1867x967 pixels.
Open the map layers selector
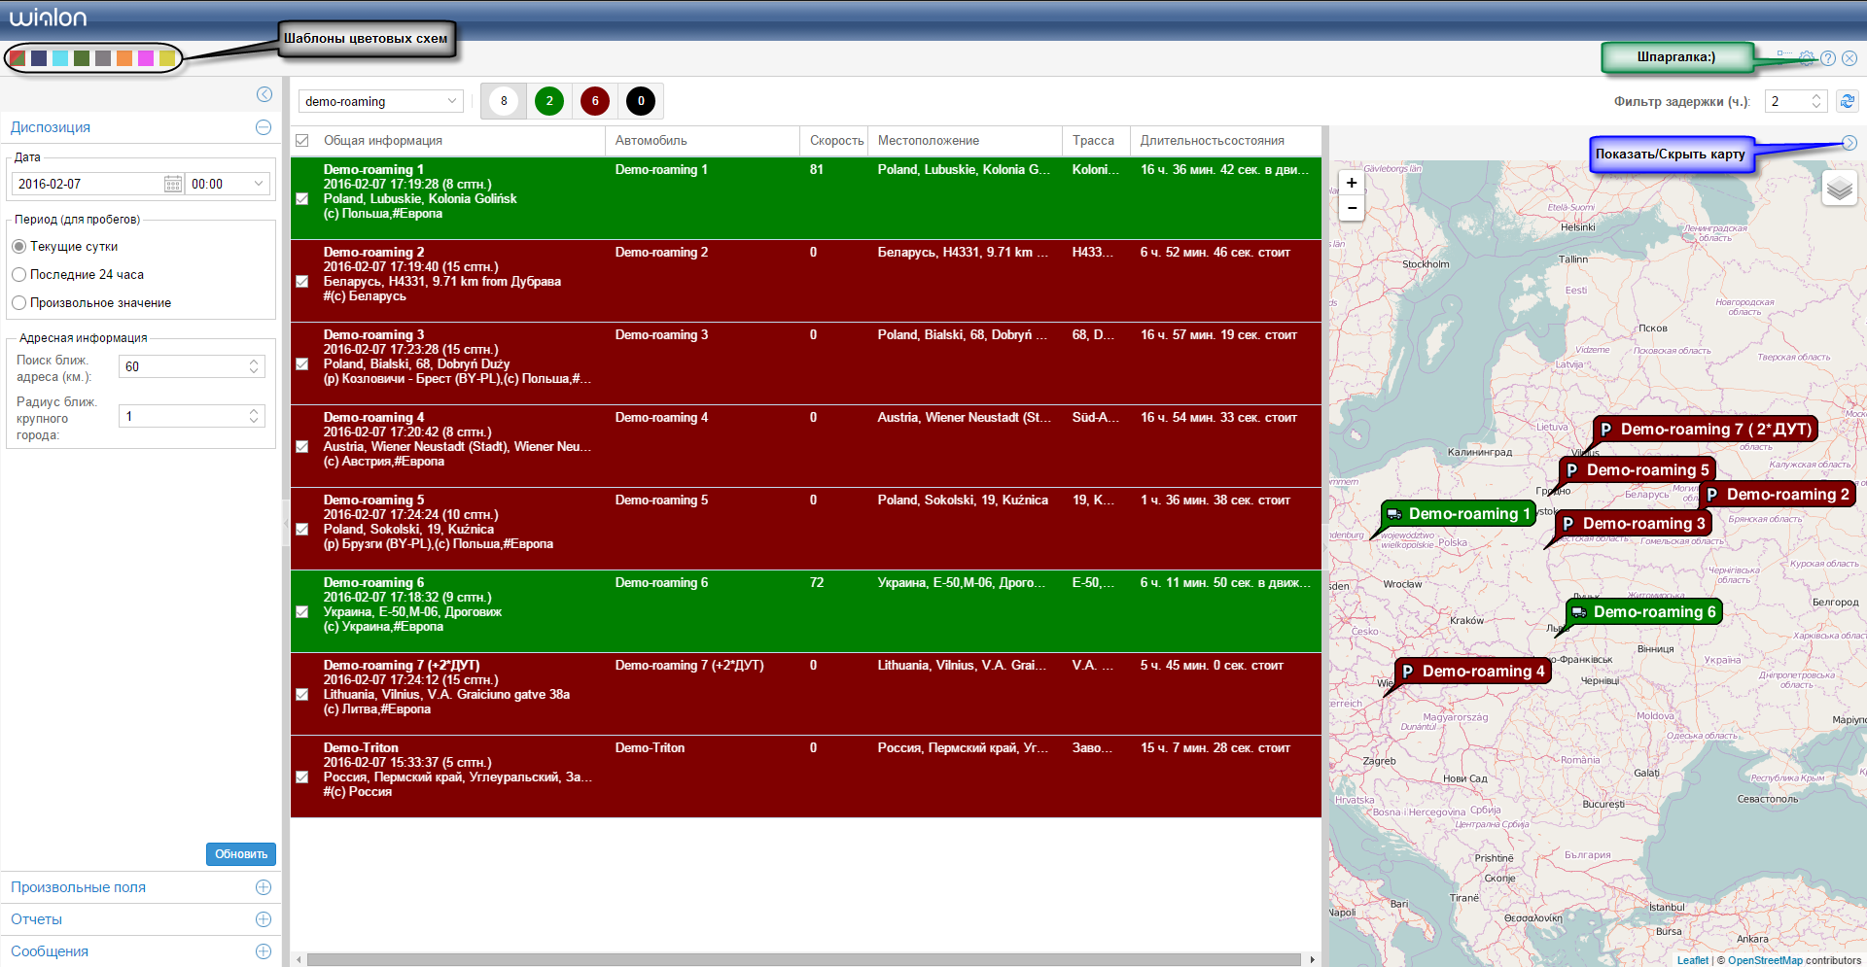(1839, 189)
